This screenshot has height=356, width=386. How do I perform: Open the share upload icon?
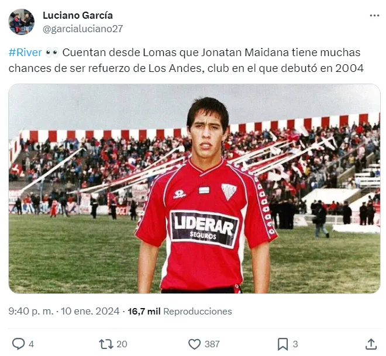pyautogui.click(x=371, y=344)
